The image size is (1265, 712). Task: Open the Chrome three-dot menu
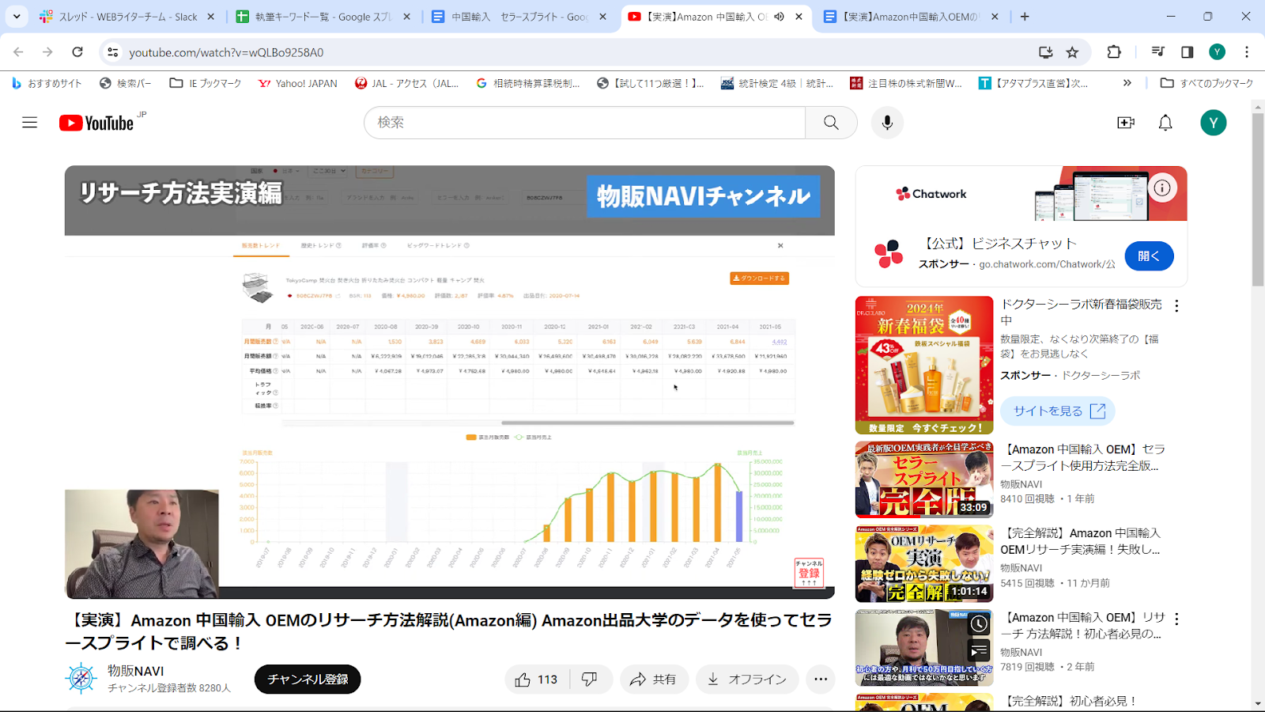(x=1247, y=52)
